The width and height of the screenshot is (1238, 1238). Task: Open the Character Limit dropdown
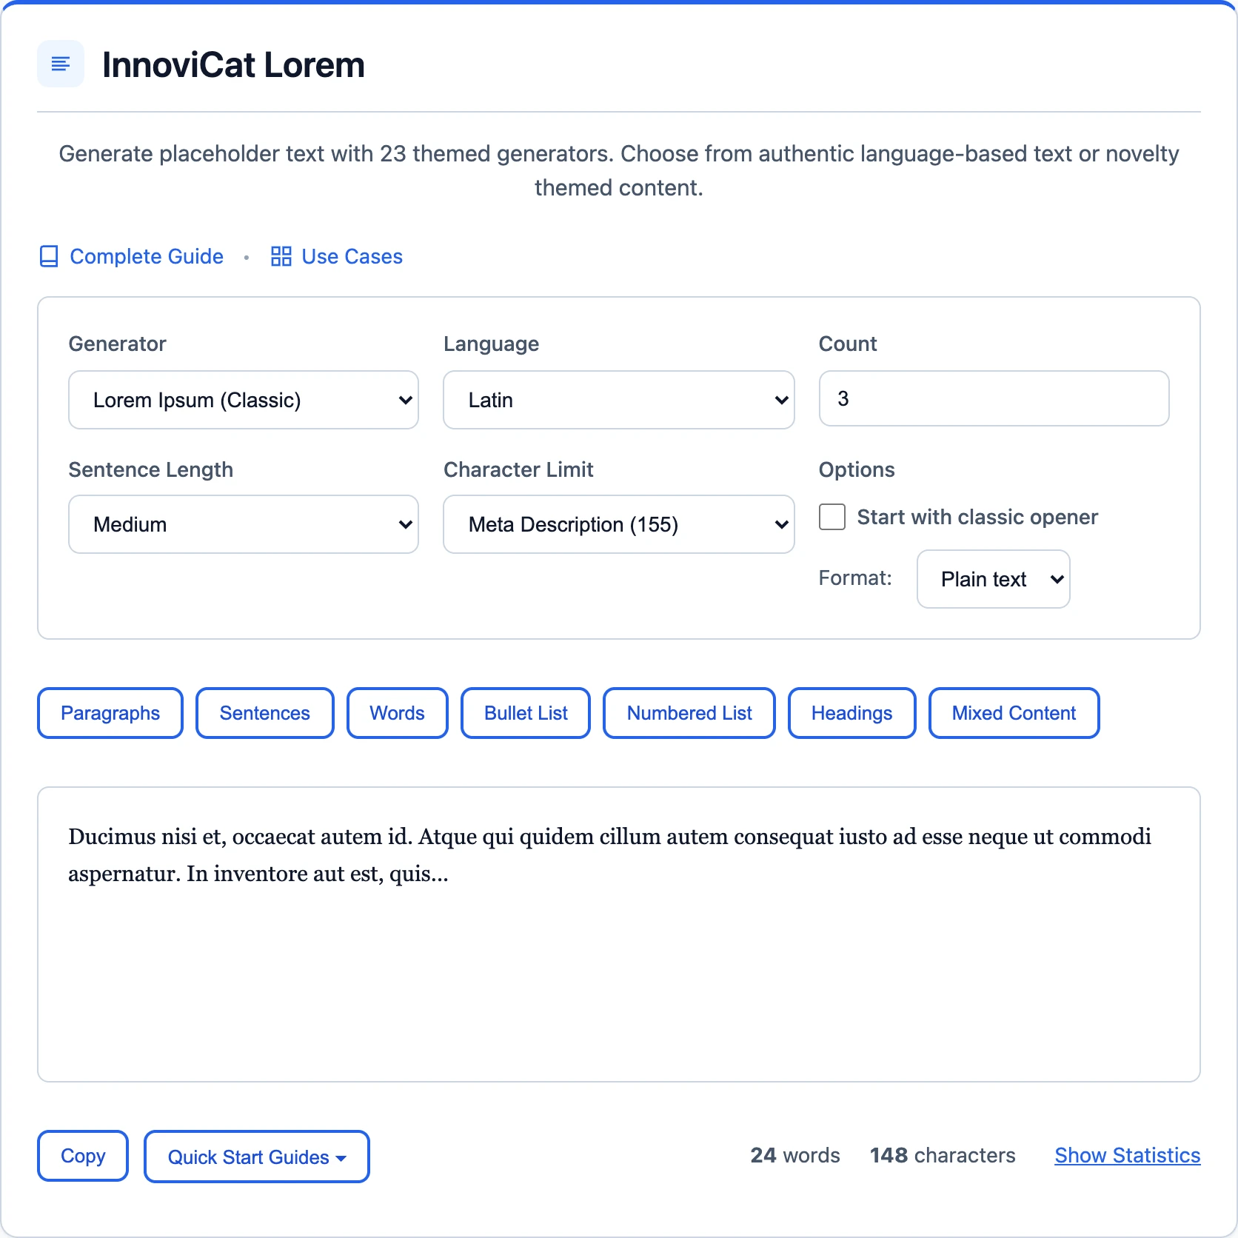coord(619,524)
